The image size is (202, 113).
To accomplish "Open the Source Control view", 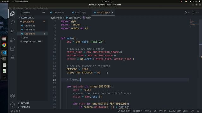I will point(13,31).
